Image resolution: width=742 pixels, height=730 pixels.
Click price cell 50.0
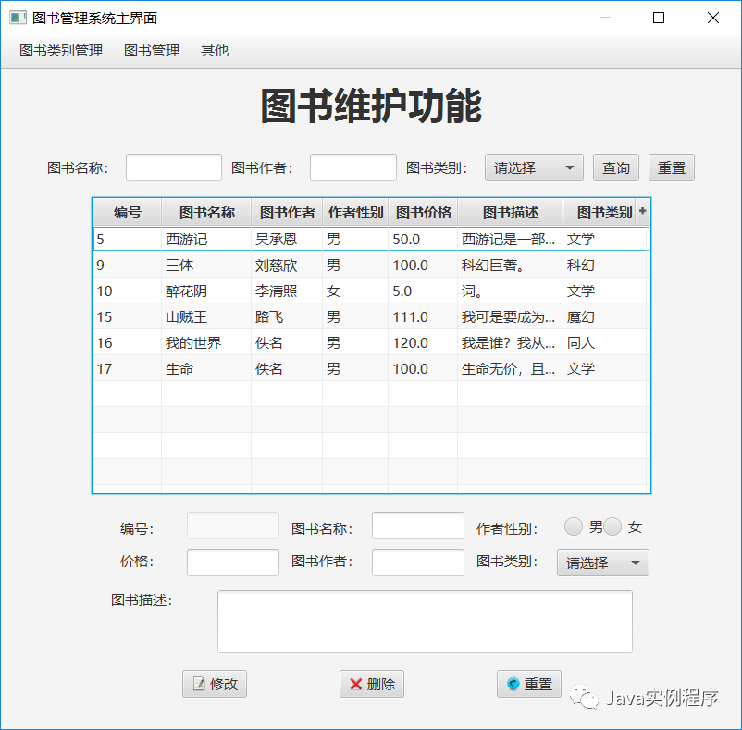[x=423, y=239]
